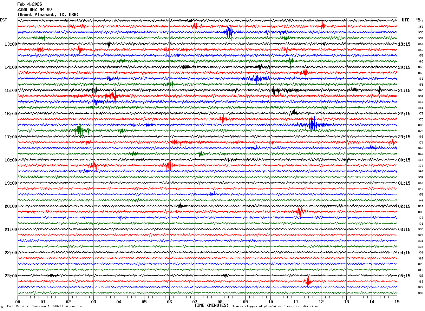425x311 pixels.
Task: Click the large blue burst in the 16:00 hour
Action: (x=312, y=124)
